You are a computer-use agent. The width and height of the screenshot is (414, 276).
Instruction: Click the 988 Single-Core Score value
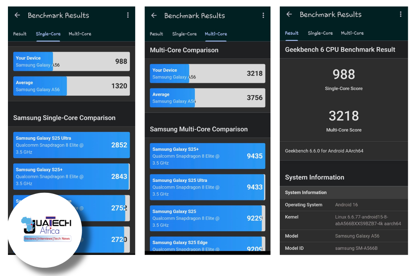click(344, 74)
